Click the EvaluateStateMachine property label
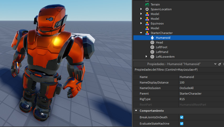Screen dimensions: 224x127 [154, 124]
